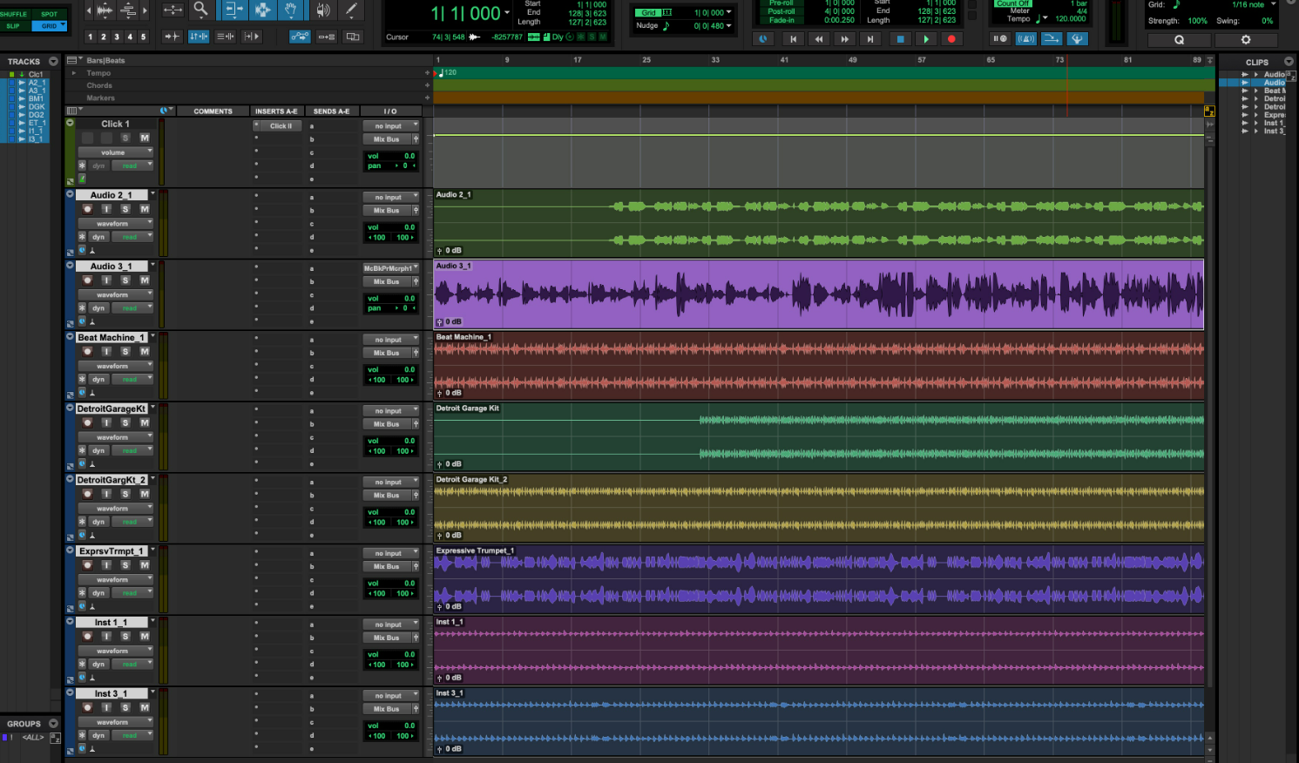1299x763 pixels.
Task: Enable input monitoring on DetroitGarageKt track
Action: click(106, 422)
